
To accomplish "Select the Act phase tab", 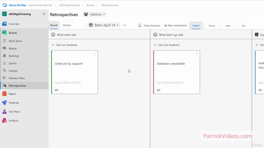I will [x=243, y=25].
